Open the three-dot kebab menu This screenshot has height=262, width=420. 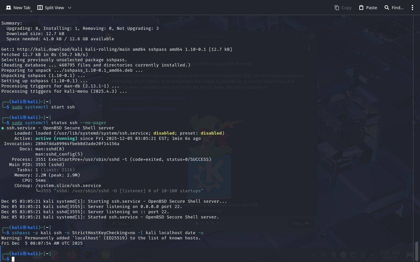(x=412, y=8)
